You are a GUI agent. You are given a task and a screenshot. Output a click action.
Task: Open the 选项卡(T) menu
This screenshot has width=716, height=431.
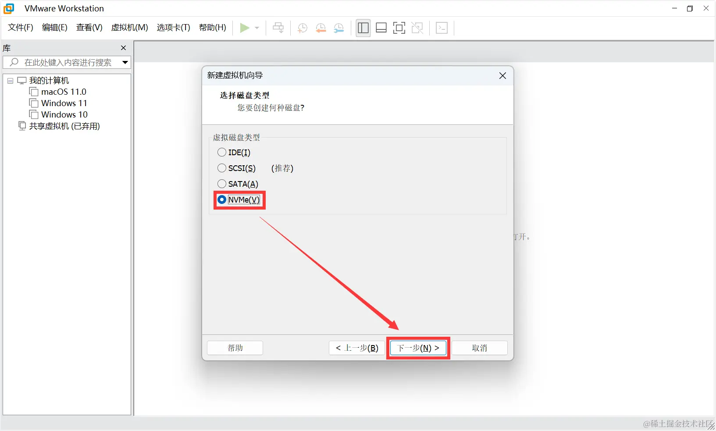[174, 28]
